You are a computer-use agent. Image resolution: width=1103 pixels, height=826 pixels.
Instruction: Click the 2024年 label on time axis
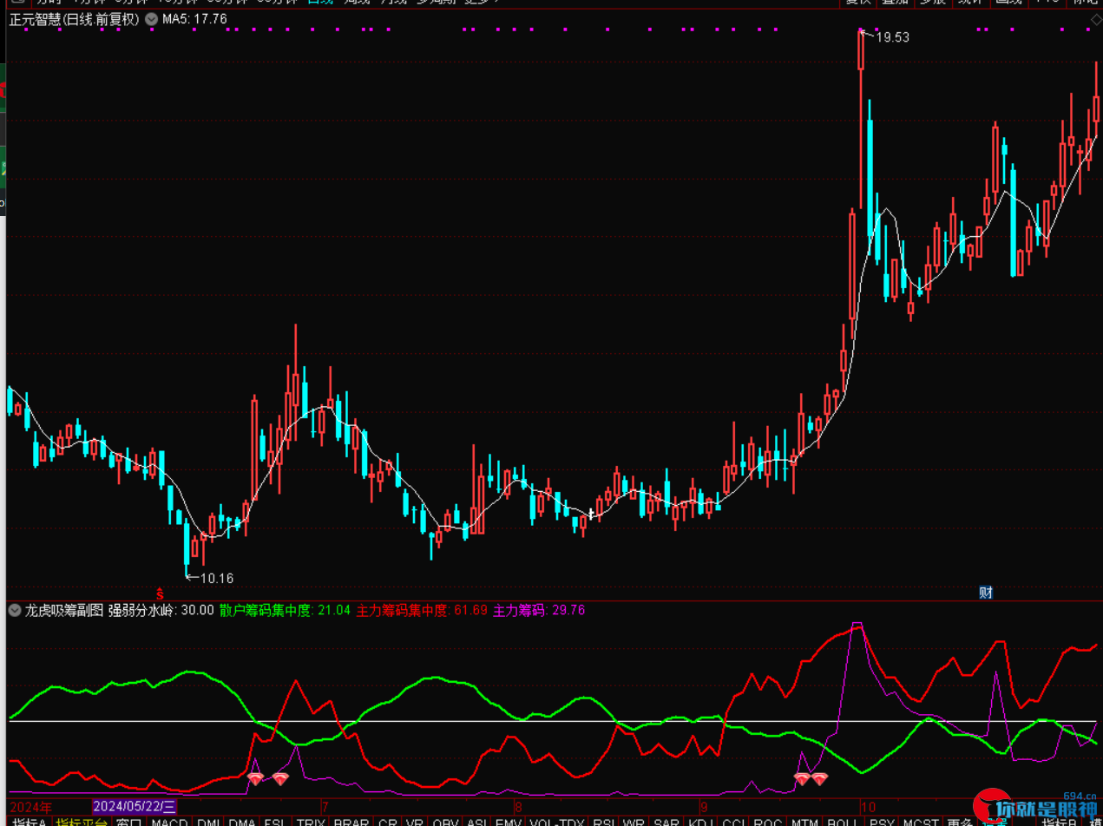[30, 807]
